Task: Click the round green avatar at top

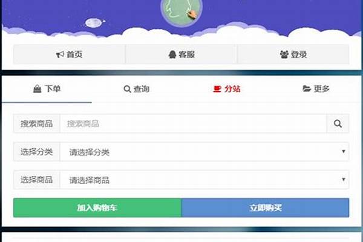Action: click(x=181, y=11)
